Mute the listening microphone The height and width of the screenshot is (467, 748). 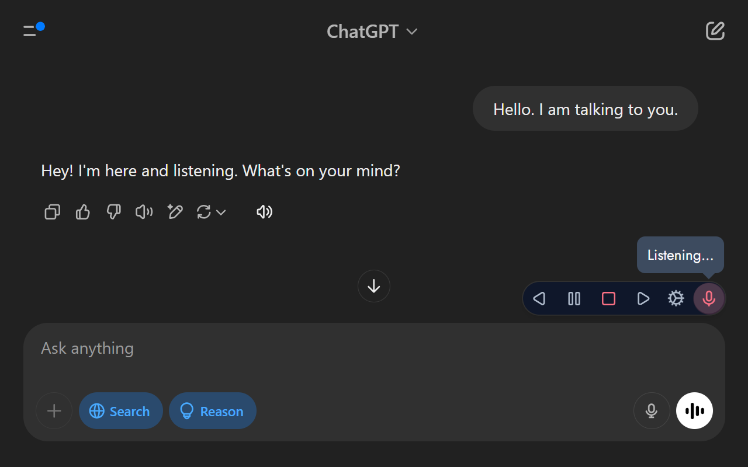coord(708,298)
